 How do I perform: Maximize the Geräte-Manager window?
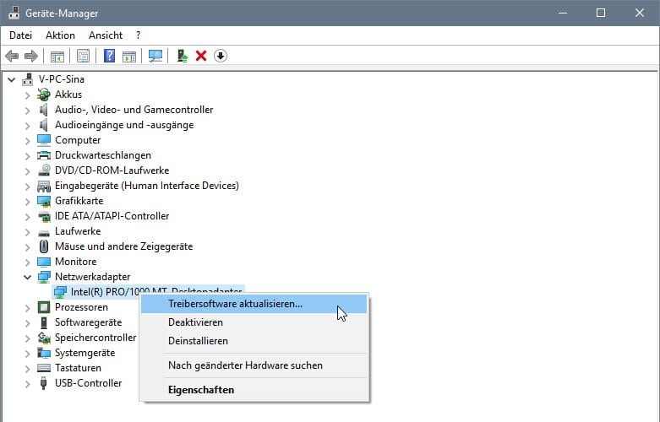601,13
